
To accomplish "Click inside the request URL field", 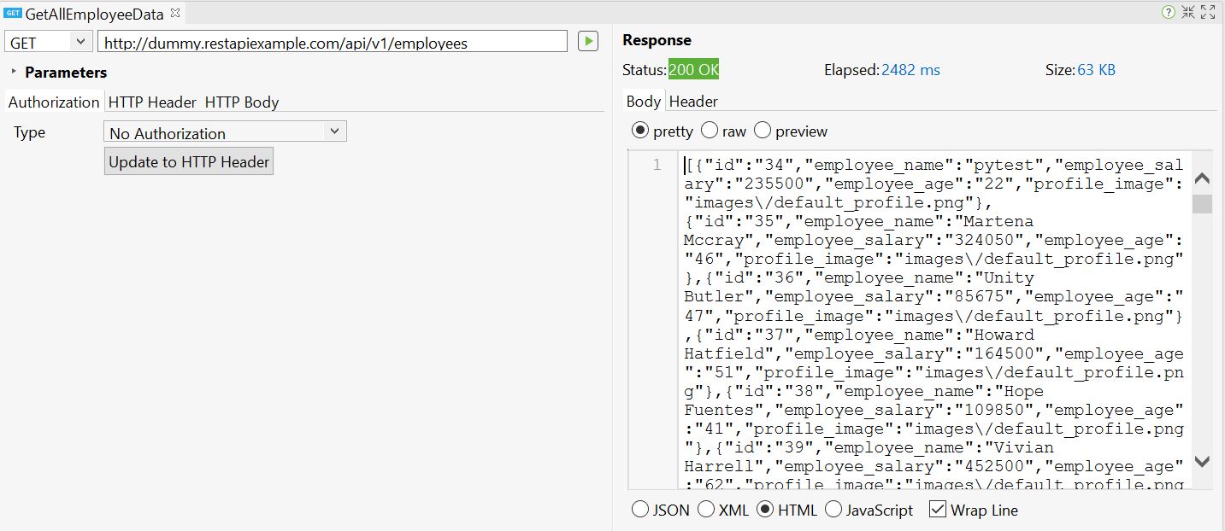I will click(333, 40).
